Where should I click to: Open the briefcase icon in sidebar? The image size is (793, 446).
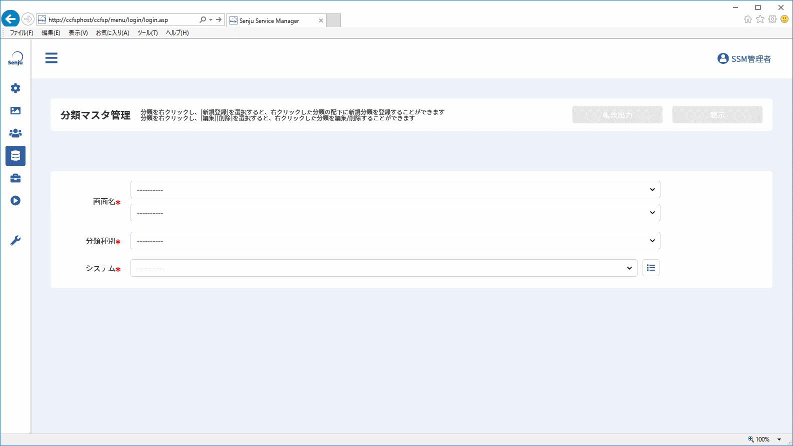[x=15, y=178]
